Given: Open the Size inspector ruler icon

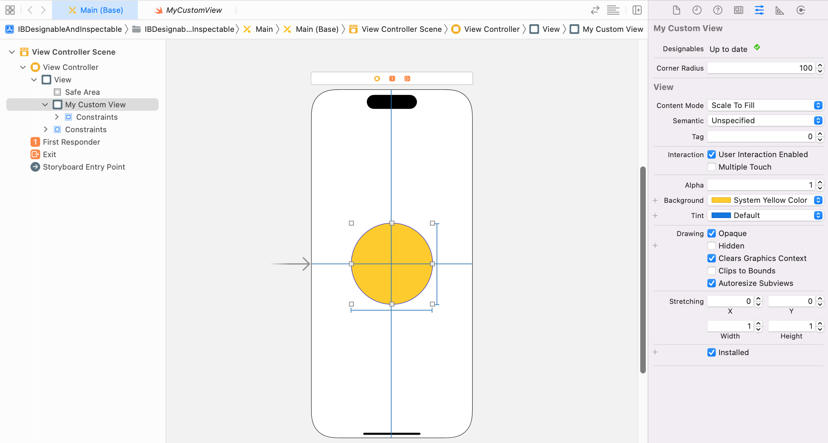Looking at the screenshot, I should point(780,10).
